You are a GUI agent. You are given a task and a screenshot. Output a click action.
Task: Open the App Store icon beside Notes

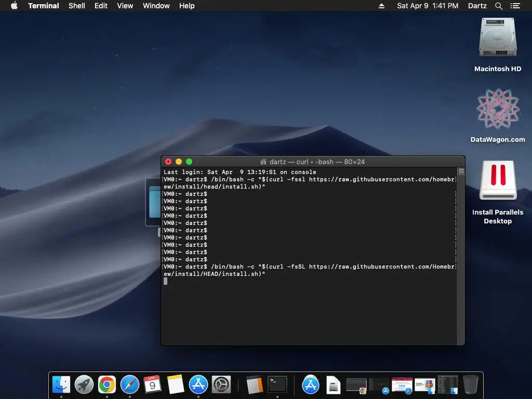(x=198, y=384)
